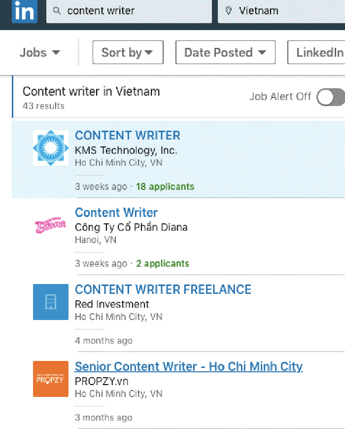Open the LinkedIn home logo
Screen dimensions: 345x429
tap(25, 11)
